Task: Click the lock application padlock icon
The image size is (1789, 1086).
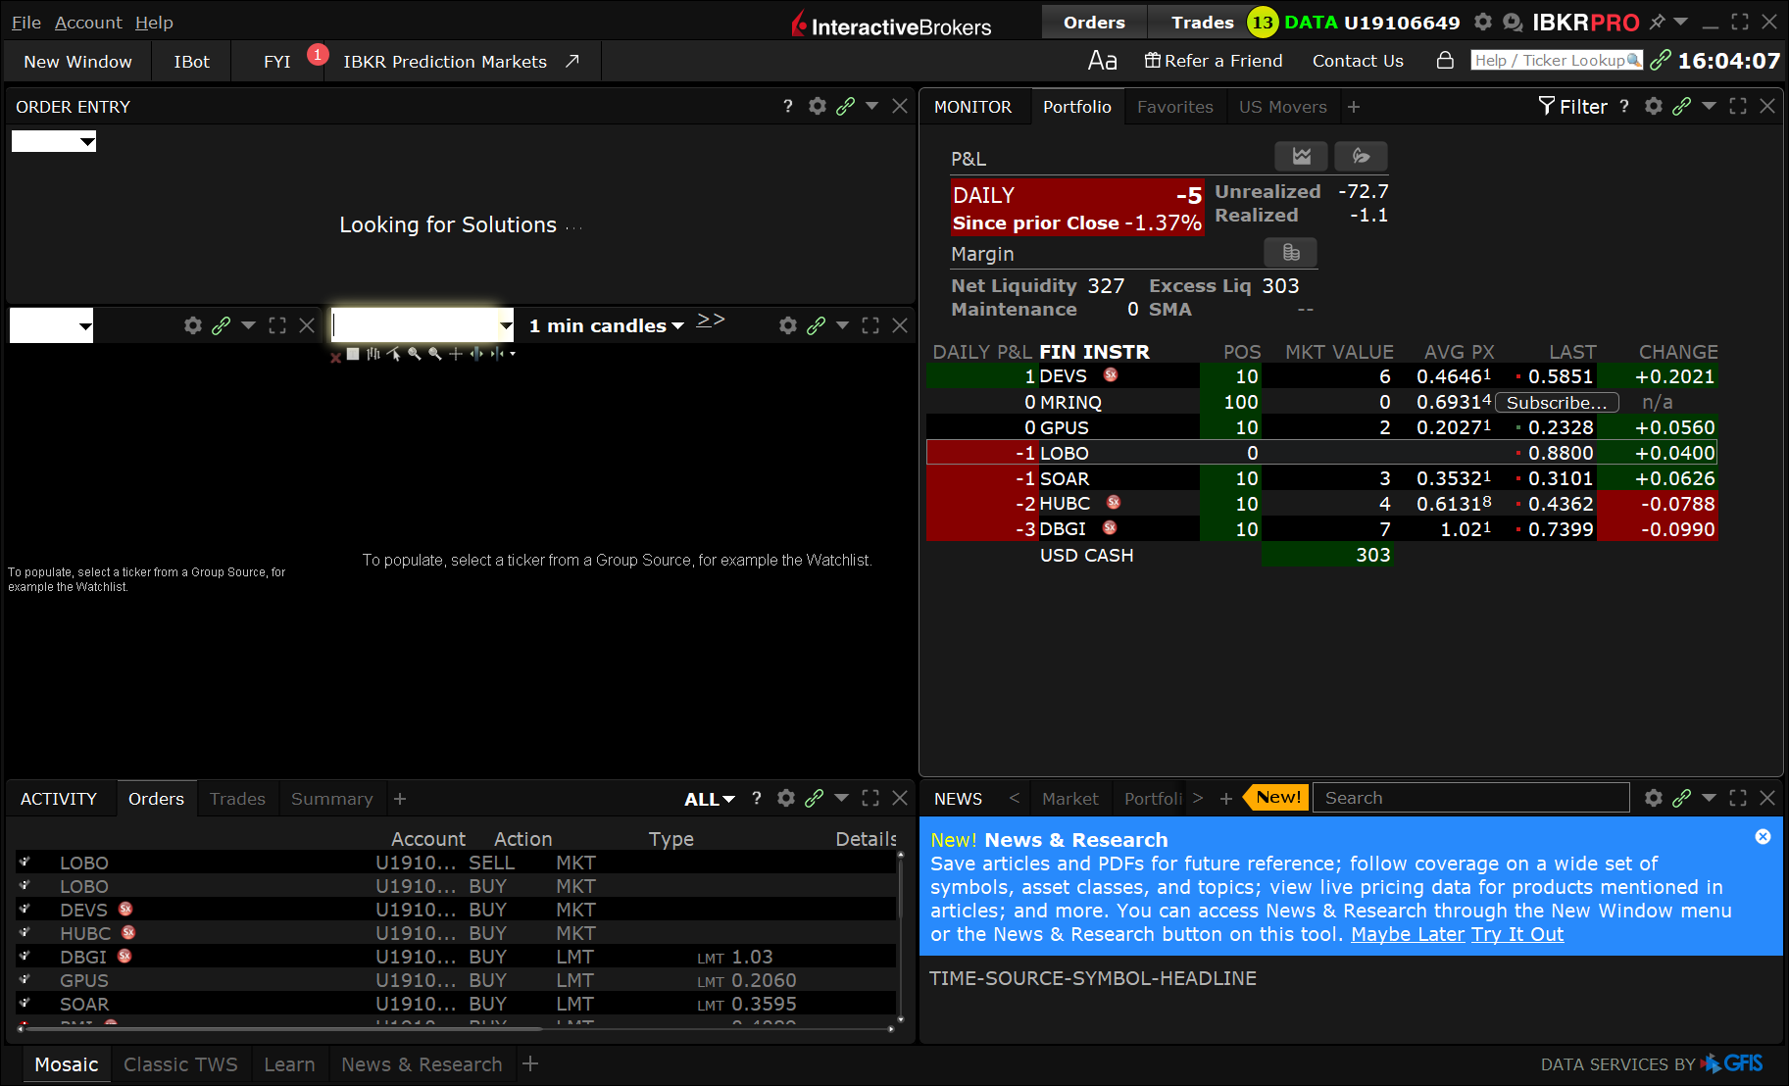Action: click(1445, 61)
